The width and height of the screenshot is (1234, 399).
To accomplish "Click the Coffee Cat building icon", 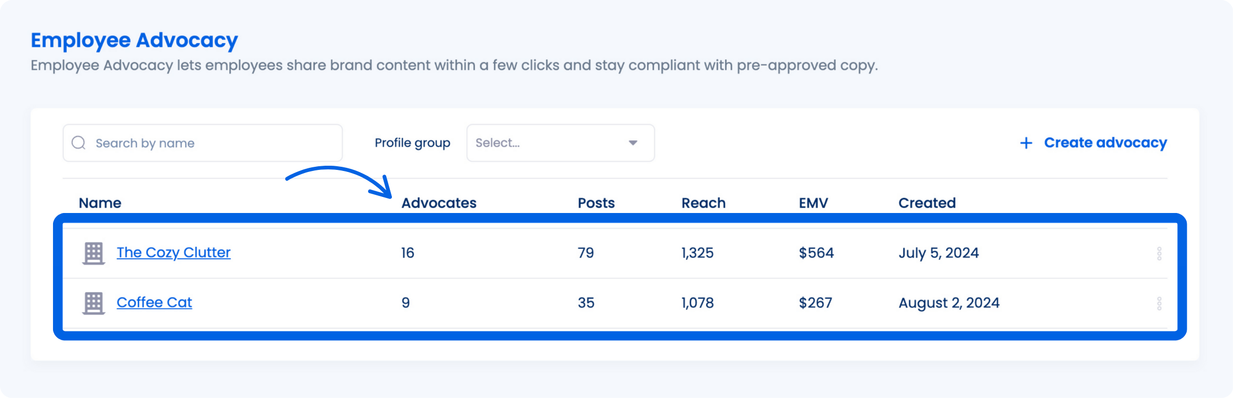I will coord(94,303).
